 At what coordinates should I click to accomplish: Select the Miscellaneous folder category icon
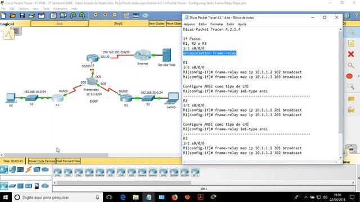[x=37, y=169]
